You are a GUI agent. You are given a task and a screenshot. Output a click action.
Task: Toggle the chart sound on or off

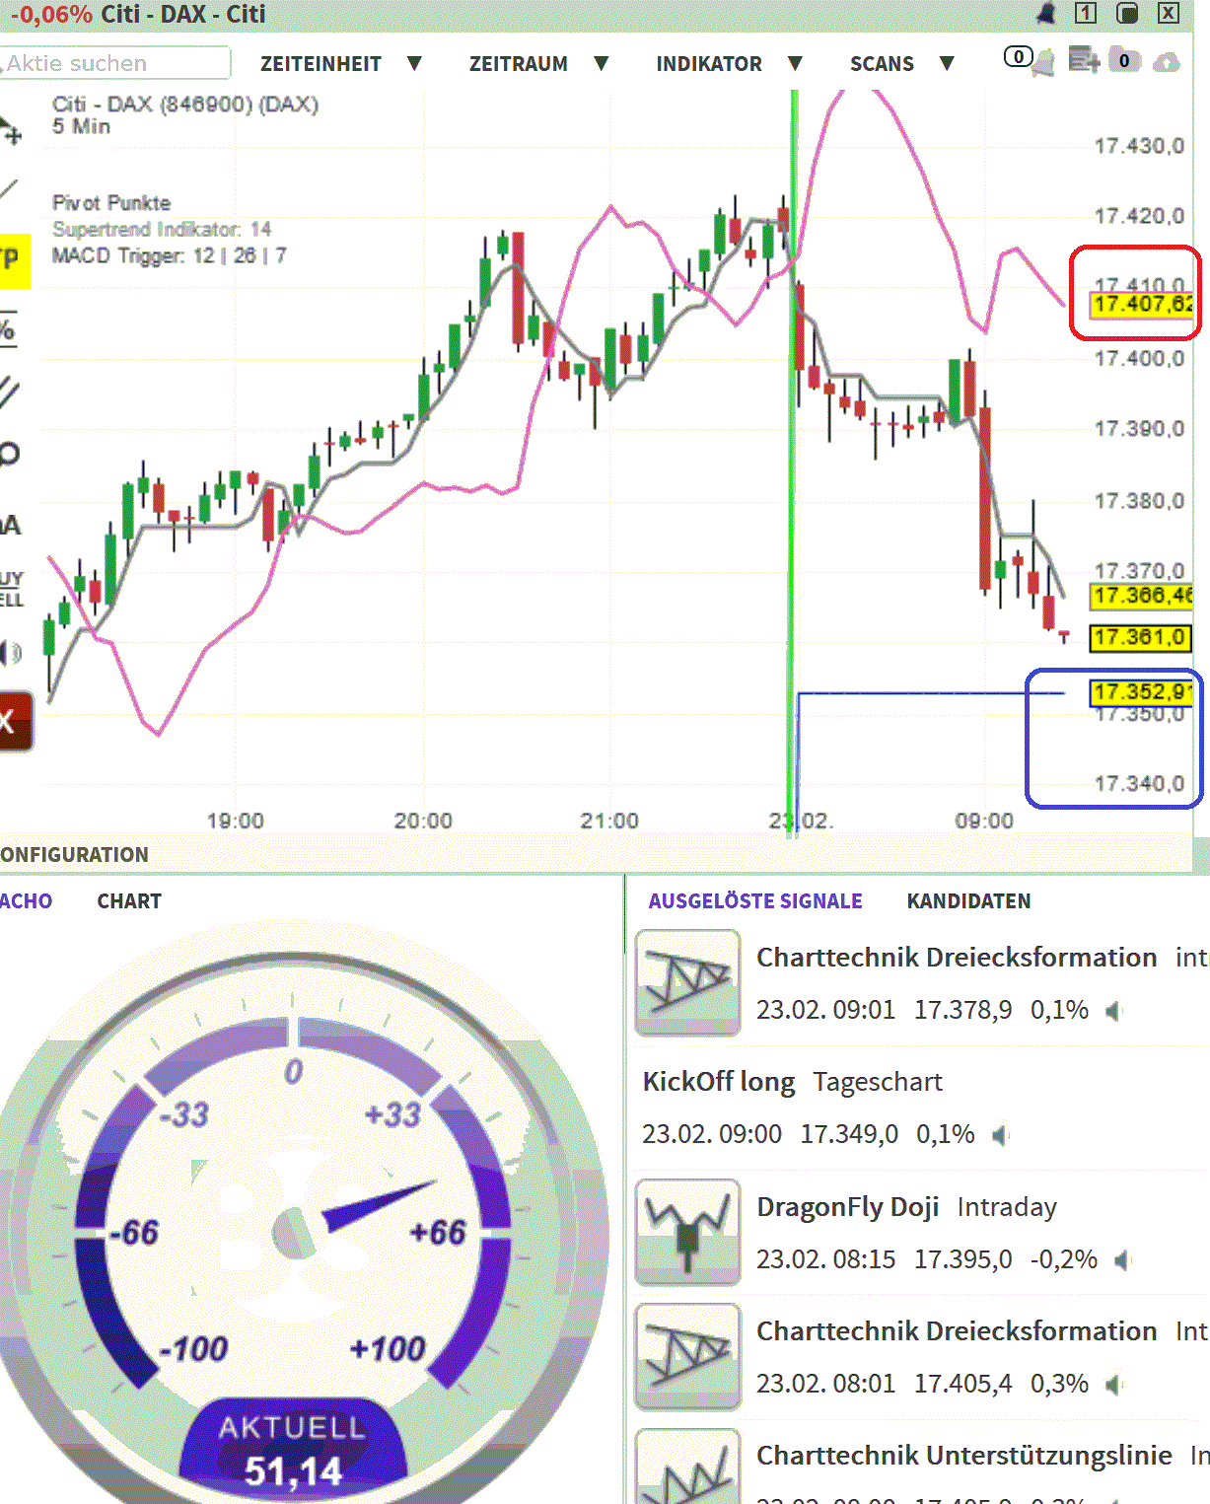pyautogui.click(x=10, y=651)
